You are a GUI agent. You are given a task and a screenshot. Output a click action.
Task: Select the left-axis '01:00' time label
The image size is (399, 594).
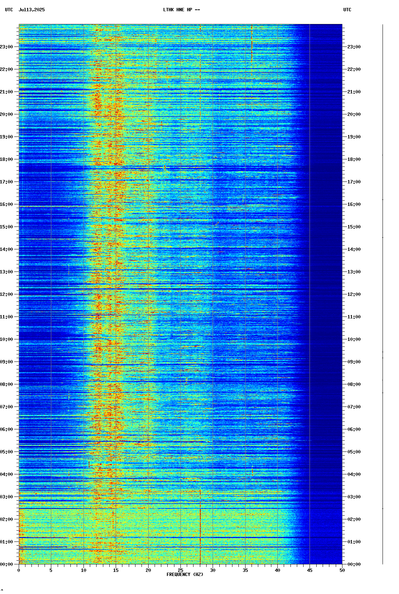[x=6, y=542]
